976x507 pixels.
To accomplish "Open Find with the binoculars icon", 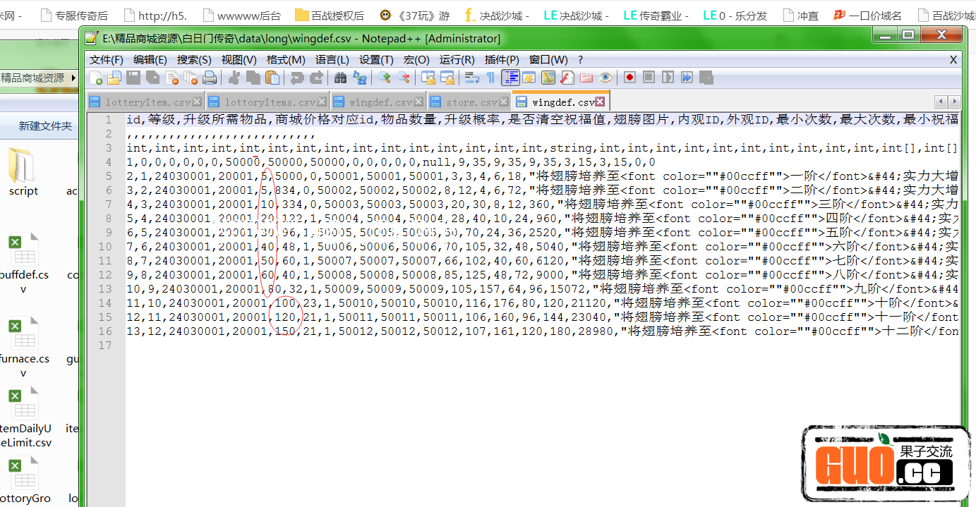I will click(x=341, y=78).
